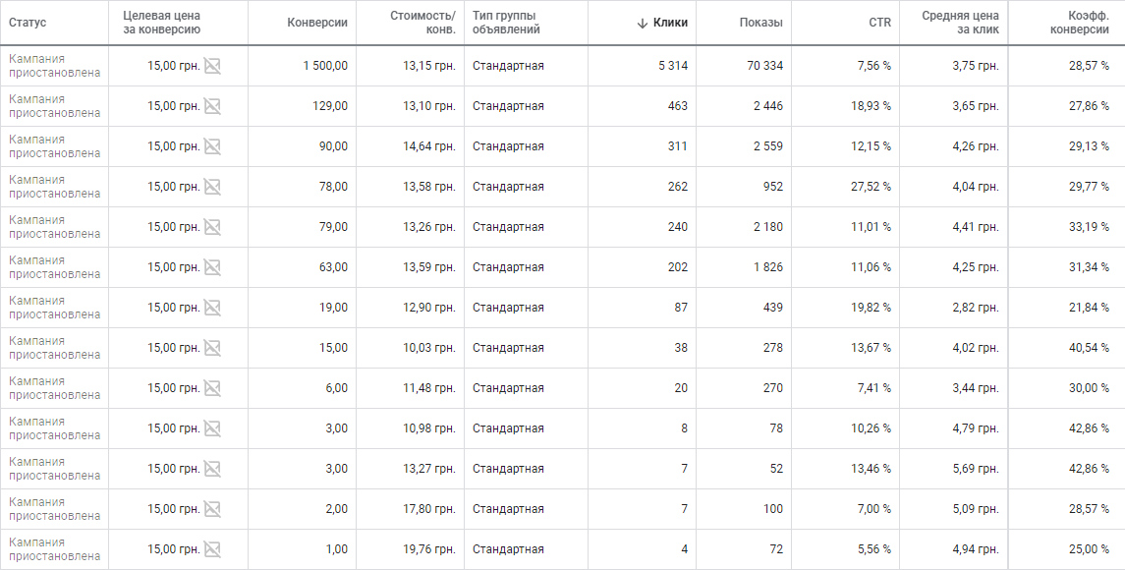Viewport: 1125px width, 570px height.
Task: Click the CTR column header
Action: 879,23
